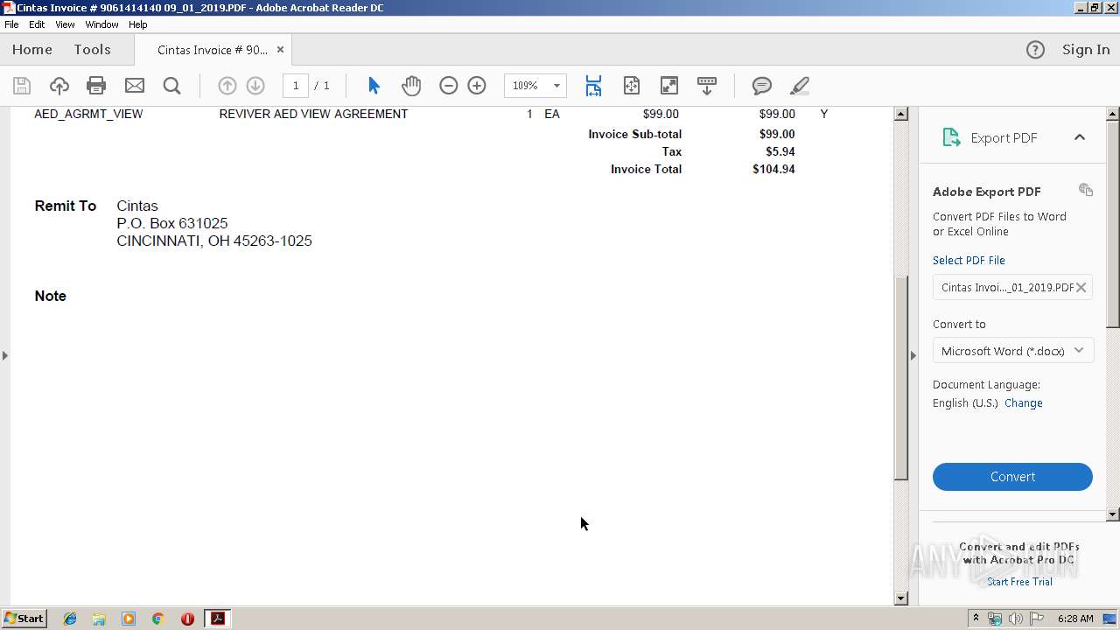Add a comment sticky note
This screenshot has width=1120, height=630.
click(x=762, y=86)
